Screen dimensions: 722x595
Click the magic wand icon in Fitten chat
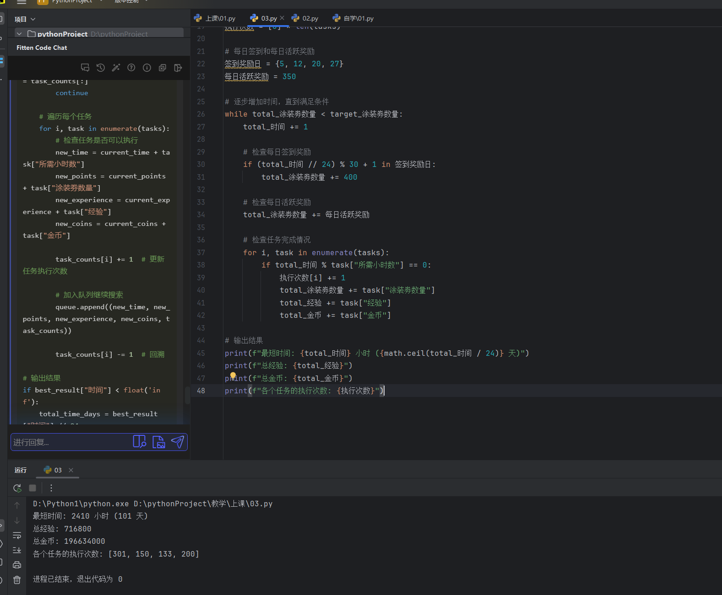pyautogui.click(x=116, y=68)
